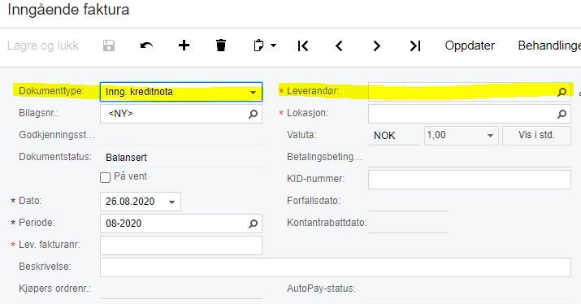Viewport: 581px width, 304px height.
Task: Go to first record
Action: (303, 46)
